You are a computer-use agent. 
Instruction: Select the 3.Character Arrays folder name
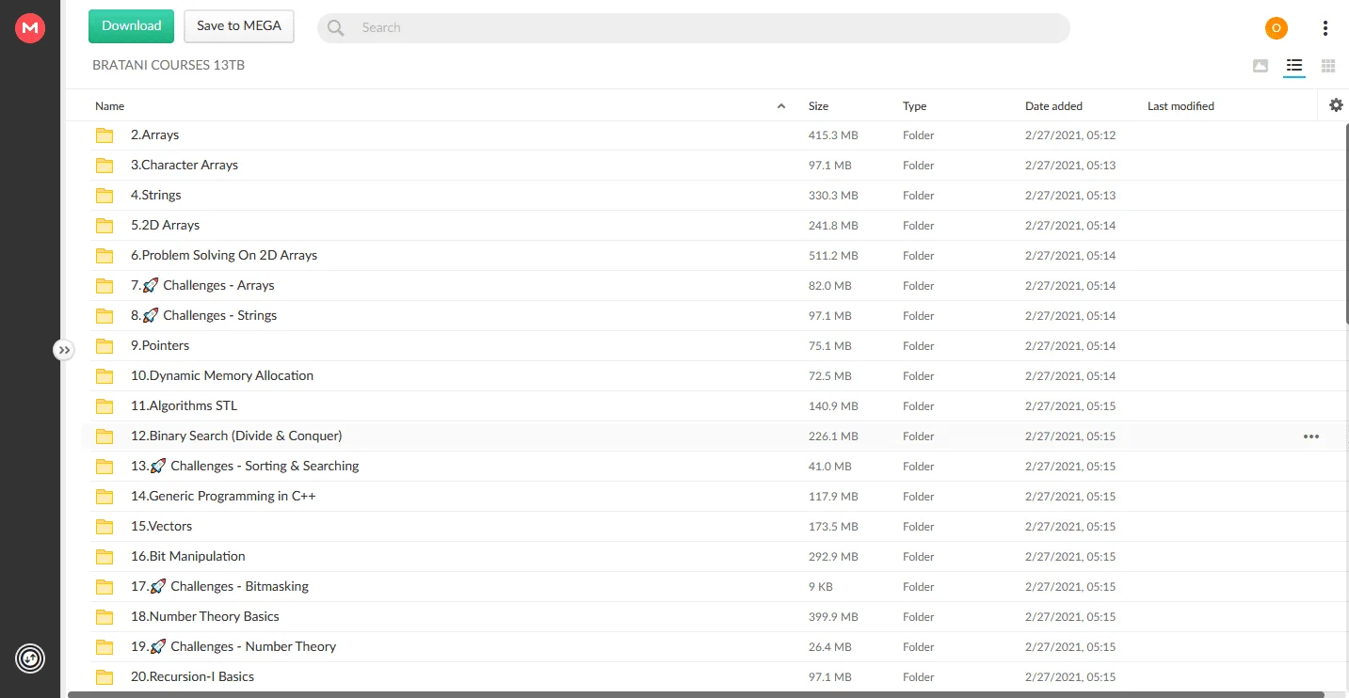point(185,165)
